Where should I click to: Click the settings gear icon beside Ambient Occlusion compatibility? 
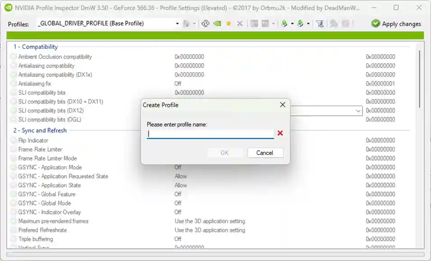pos(13,57)
